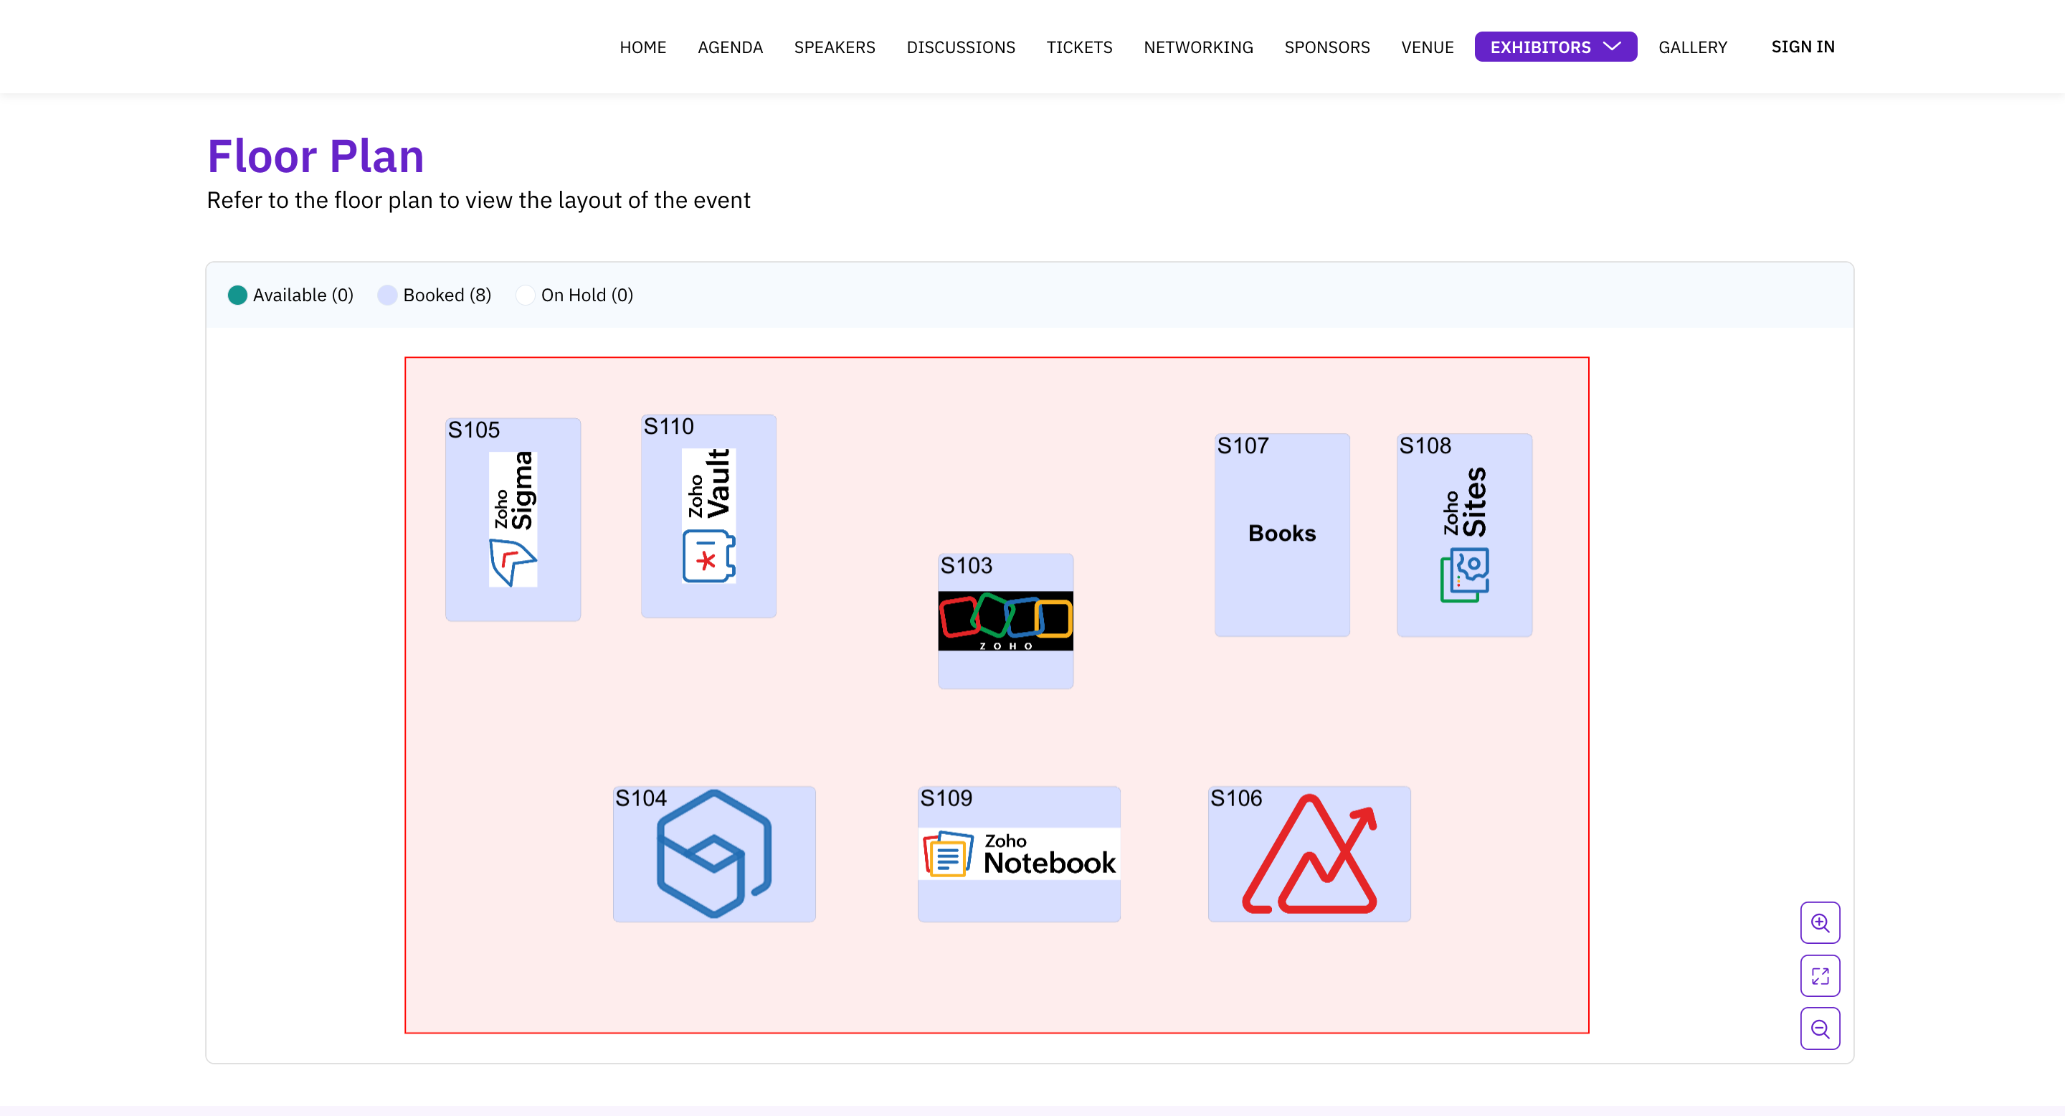This screenshot has height=1116, width=2065.
Task: Click the red mountain logo in S106
Action: [x=1309, y=853]
